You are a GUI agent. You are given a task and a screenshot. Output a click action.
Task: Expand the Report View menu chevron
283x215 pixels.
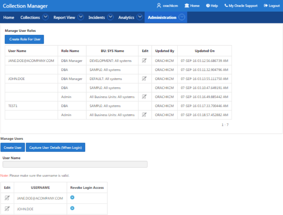pos(80,17)
